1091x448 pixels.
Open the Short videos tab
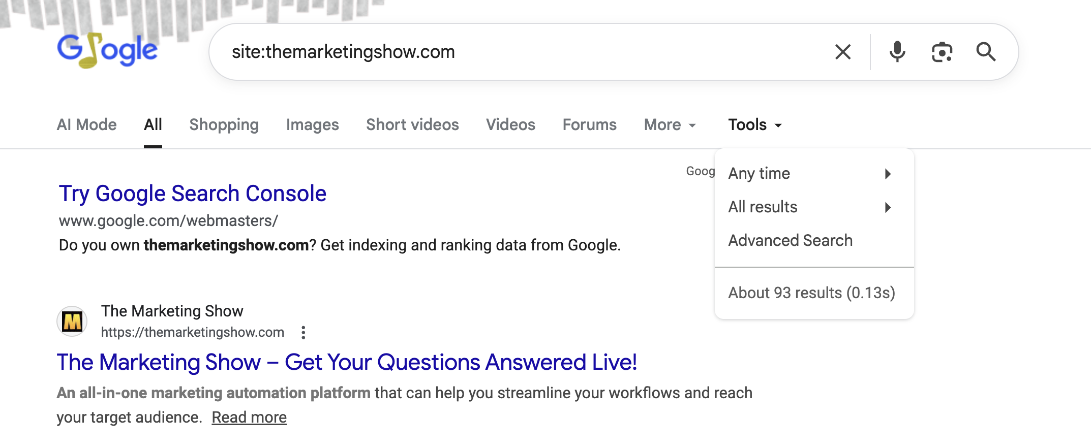coord(412,125)
